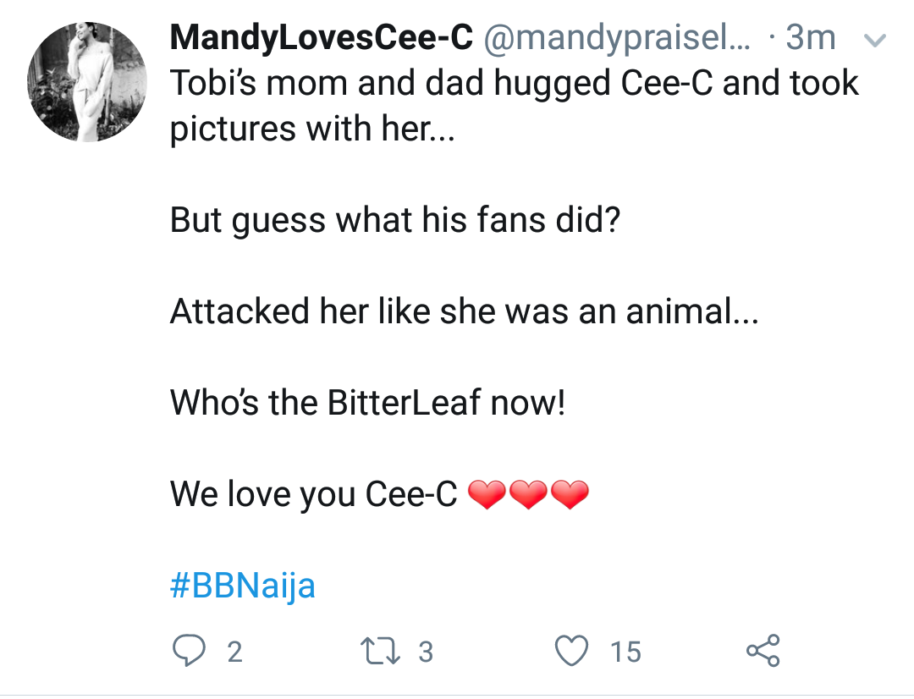Like the tweet with the heart icon

[571, 651]
